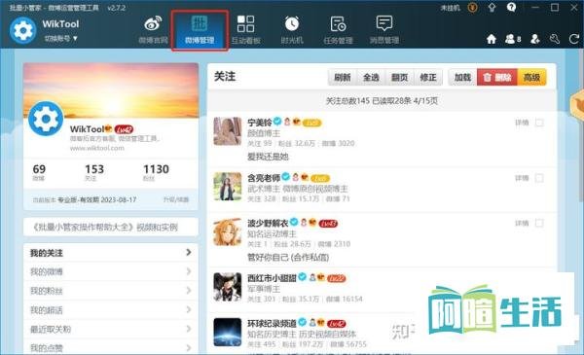Open the wrench settings icon

(x=555, y=39)
